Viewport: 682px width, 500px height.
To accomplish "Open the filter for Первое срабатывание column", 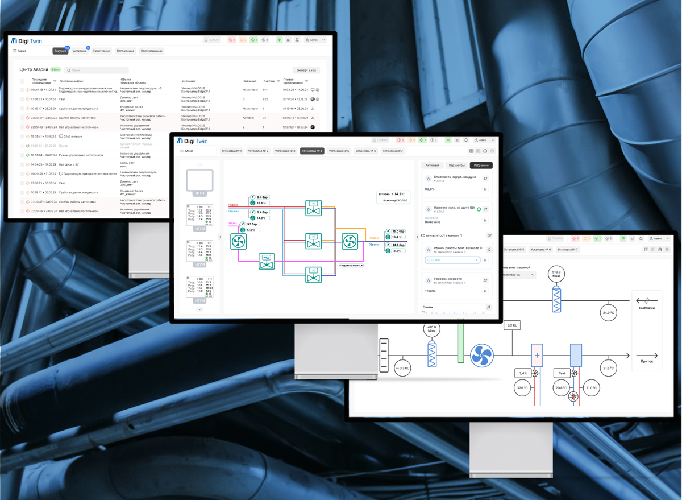I will pos(306,81).
